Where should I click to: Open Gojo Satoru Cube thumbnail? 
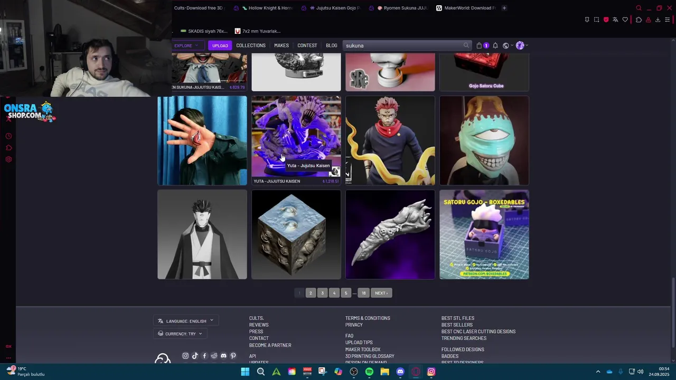click(484, 72)
